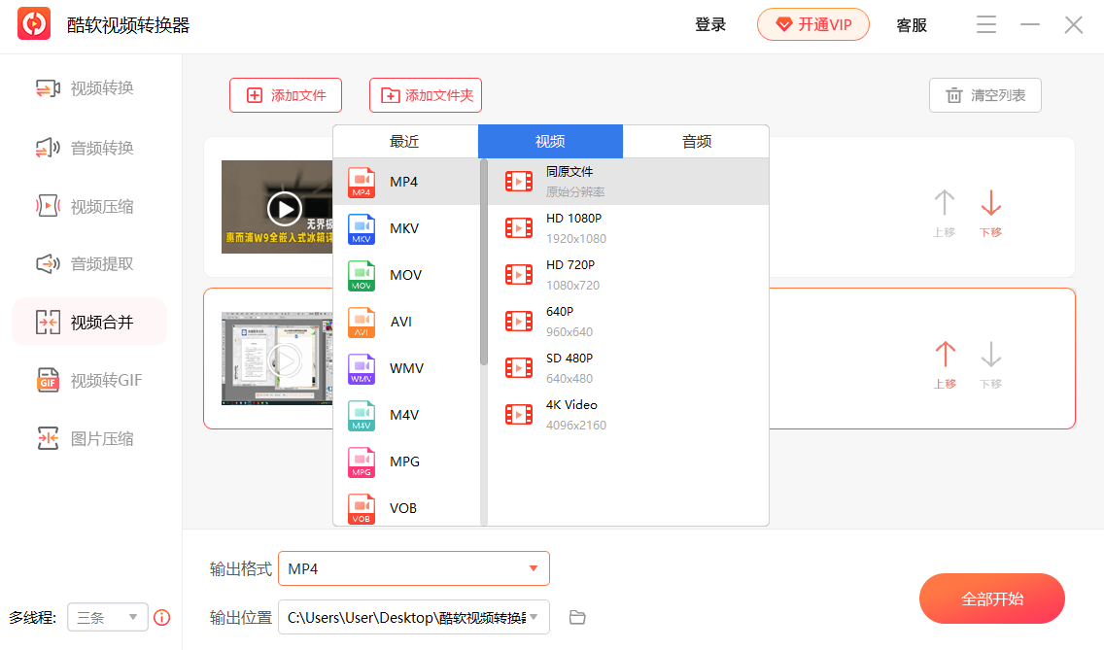Open 音频提取 audio extraction tool

(x=87, y=263)
